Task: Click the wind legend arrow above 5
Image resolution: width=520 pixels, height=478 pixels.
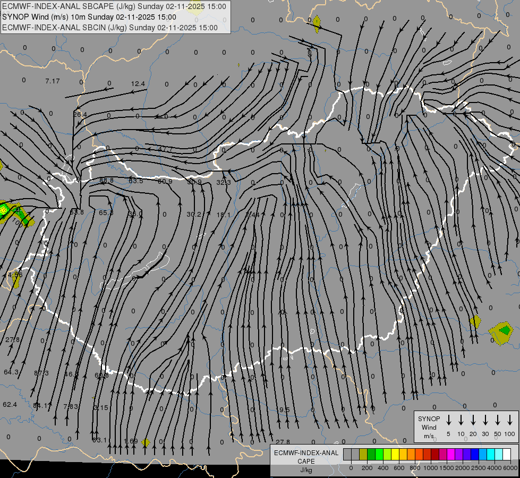Action: point(448,420)
